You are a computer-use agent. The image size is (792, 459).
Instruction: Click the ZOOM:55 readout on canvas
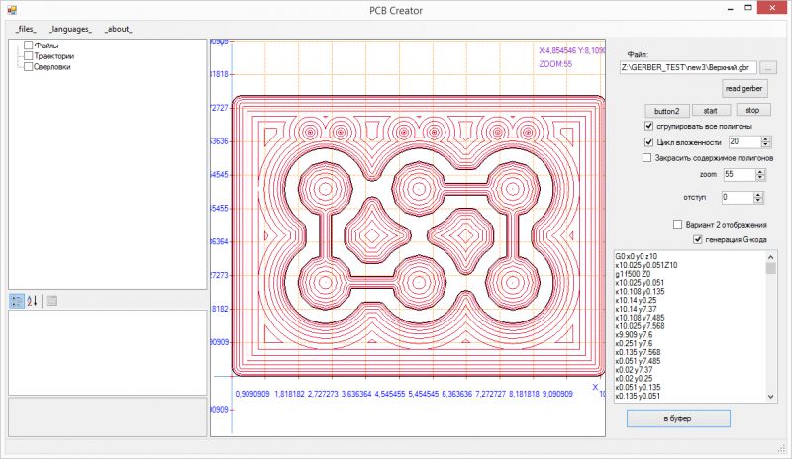[x=555, y=64]
